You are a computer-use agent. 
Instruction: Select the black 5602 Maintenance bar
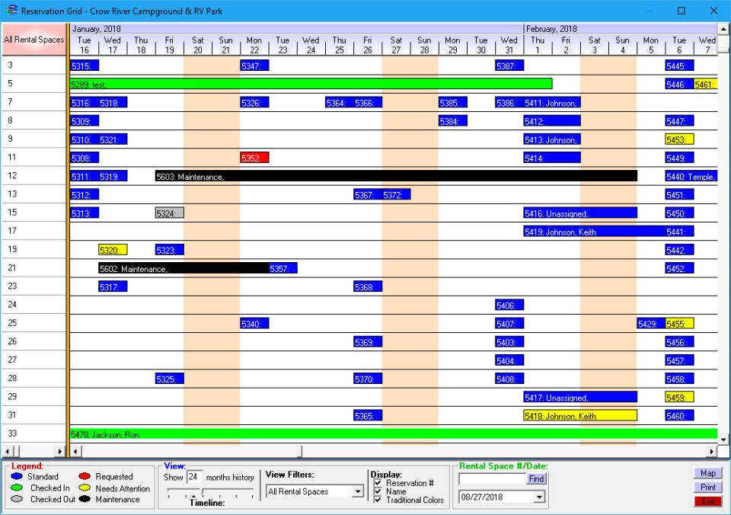coord(184,267)
